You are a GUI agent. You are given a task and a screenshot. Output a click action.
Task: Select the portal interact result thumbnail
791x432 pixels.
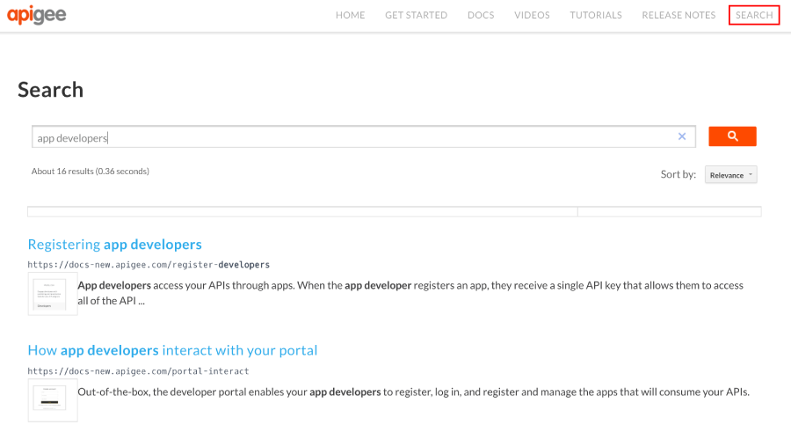[53, 400]
